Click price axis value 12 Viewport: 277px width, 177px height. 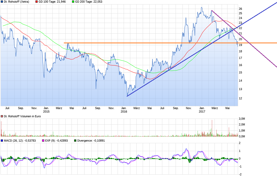point(240,98)
